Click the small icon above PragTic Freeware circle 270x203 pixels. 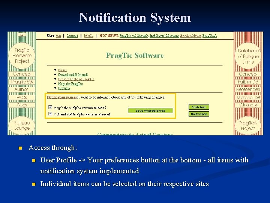(x=22, y=35)
